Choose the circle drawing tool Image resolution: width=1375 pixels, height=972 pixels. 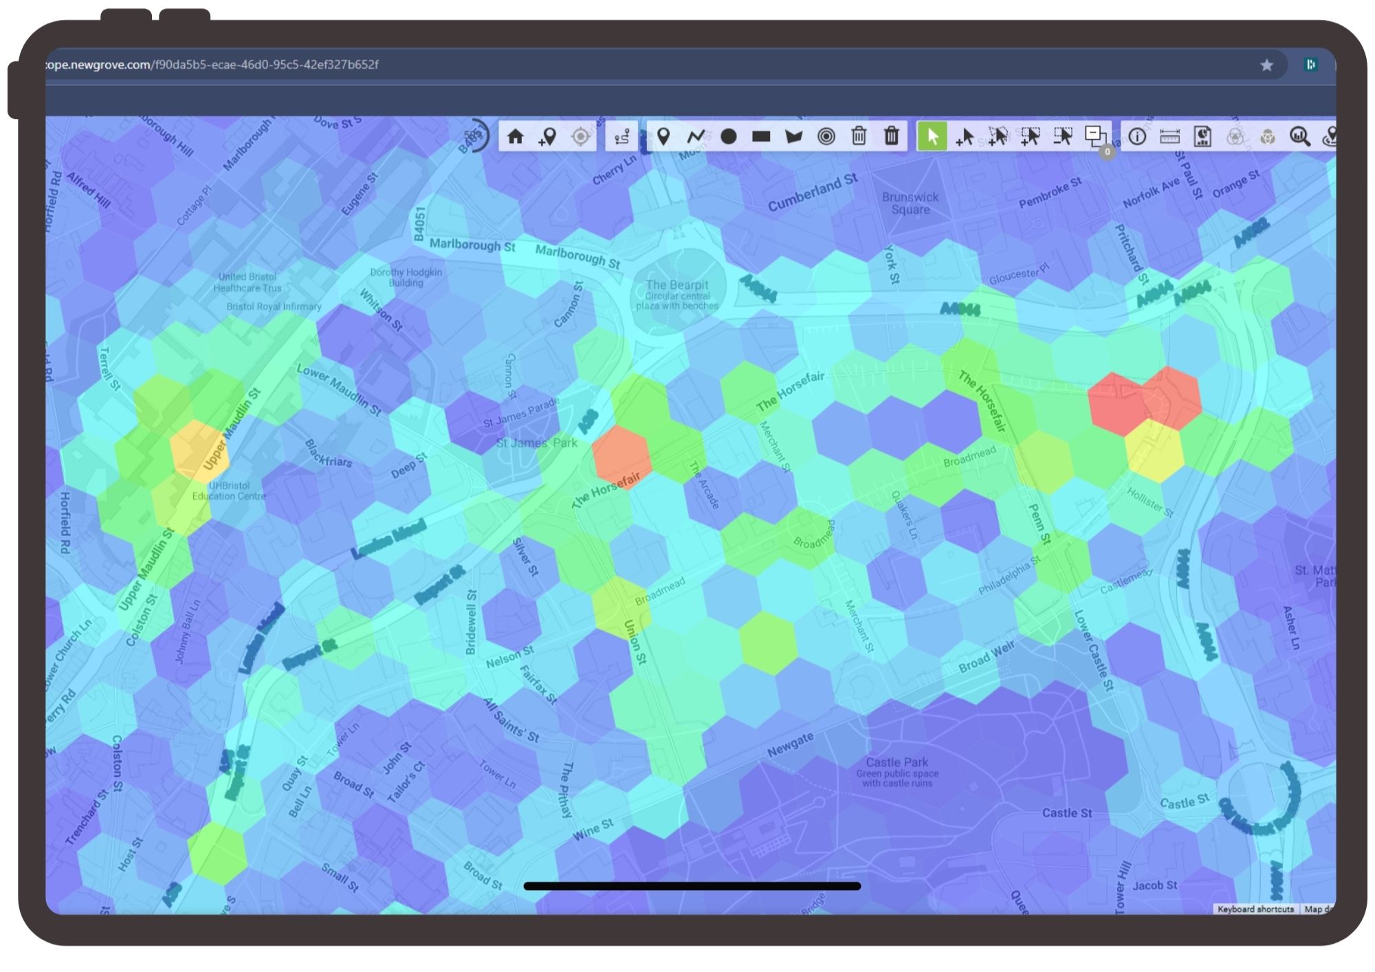pyautogui.click(x=729, y=137)
